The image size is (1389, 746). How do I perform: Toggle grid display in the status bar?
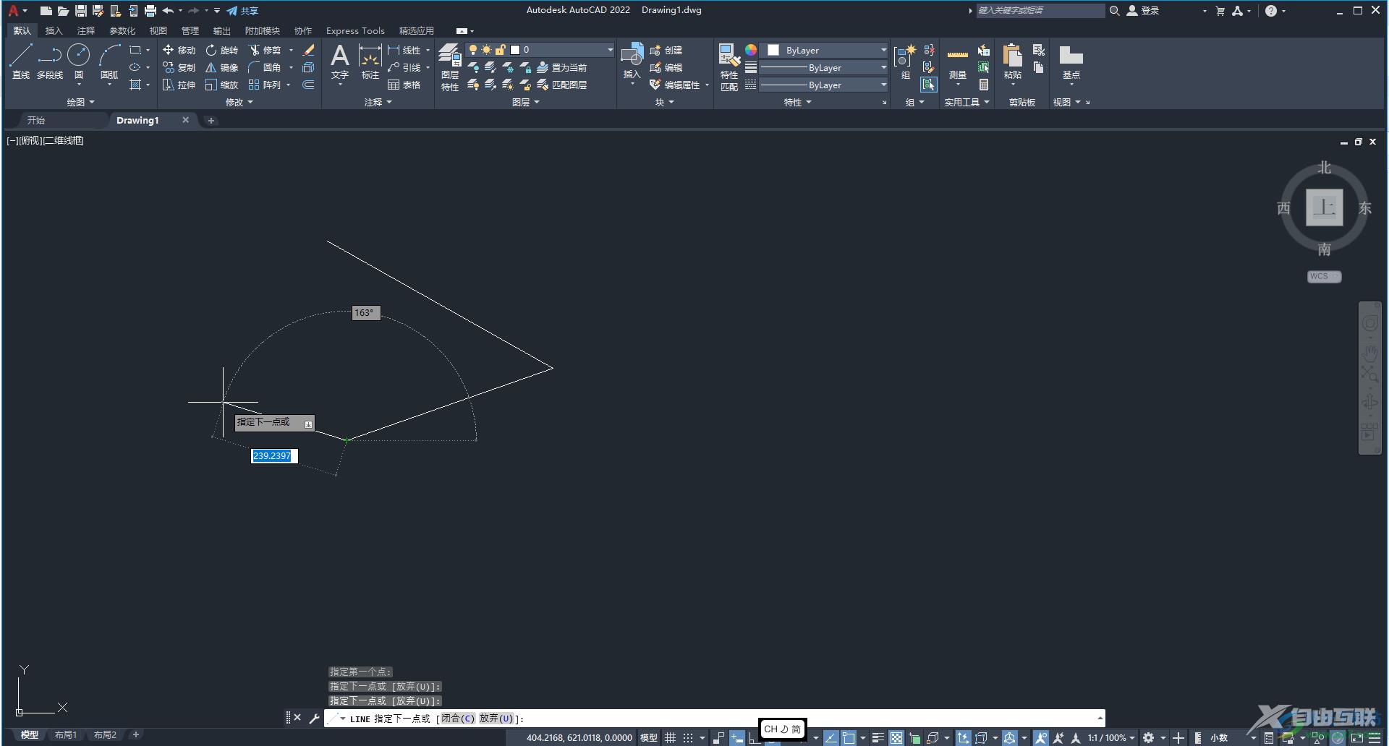pos(671,737)
